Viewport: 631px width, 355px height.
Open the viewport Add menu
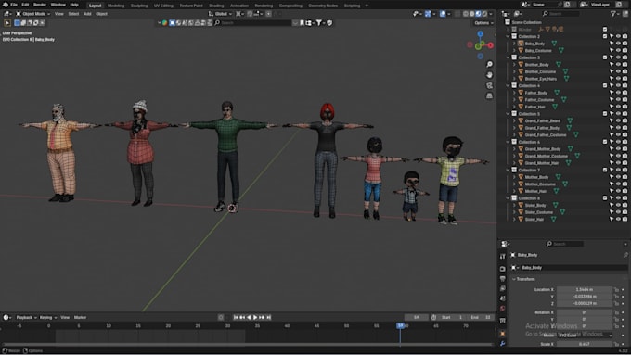click(x=87, y=14)
